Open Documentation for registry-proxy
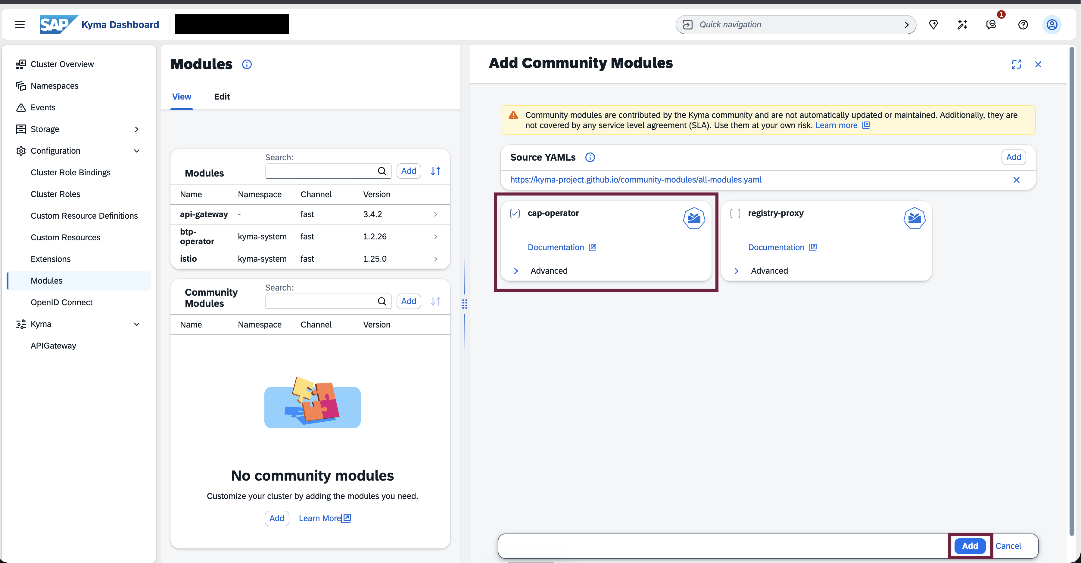The image size is (1081, 563). 777,247
